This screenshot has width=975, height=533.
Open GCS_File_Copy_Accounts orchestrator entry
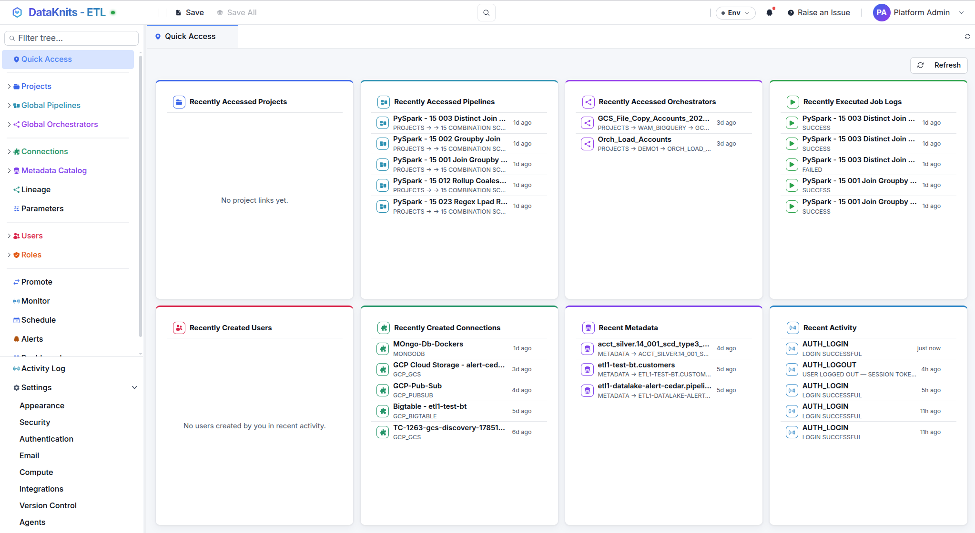(x=663, y=123)
